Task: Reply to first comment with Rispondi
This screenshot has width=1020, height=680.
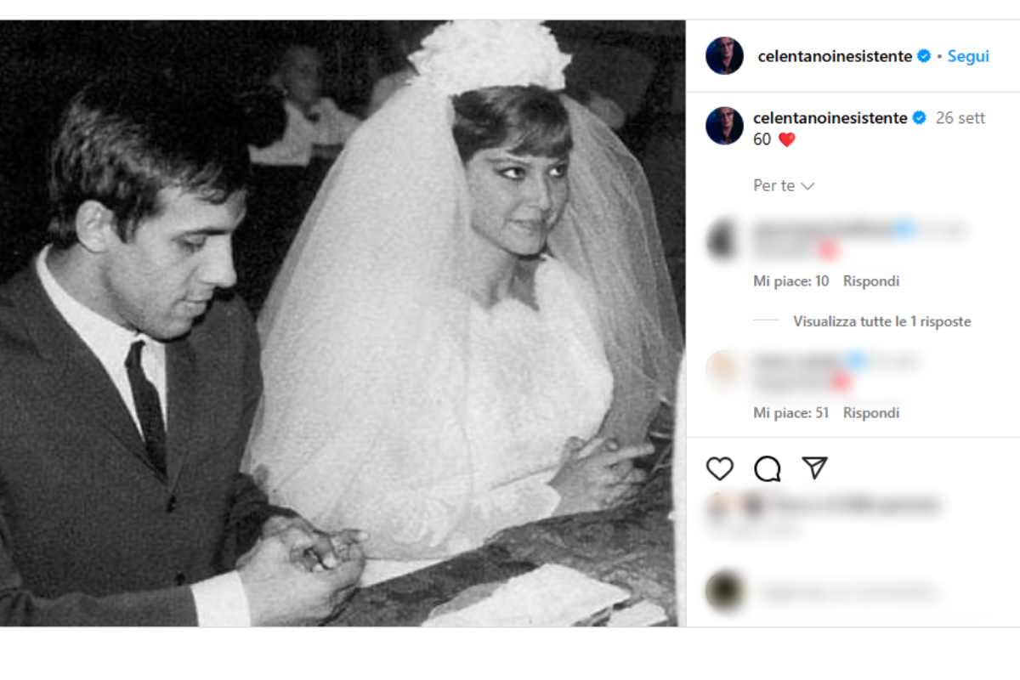Action: click(870, 280)
